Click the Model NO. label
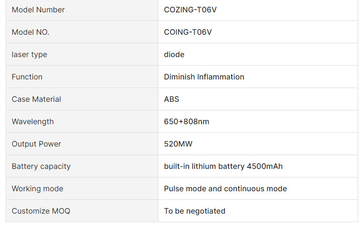Image resolution: width=363 pixels, height=226 pixels. pyautogui.click(x=30, y=32)
